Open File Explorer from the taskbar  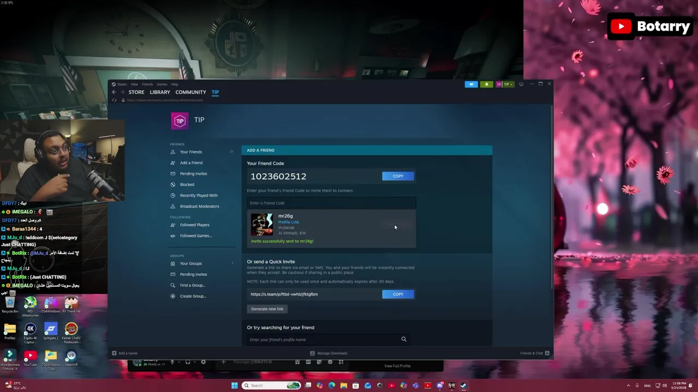tap(344, 385)
